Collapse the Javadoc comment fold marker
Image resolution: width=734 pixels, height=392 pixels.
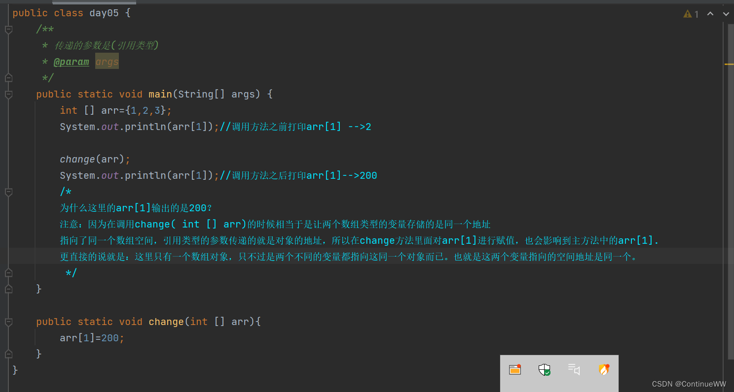tap(8, 30)
